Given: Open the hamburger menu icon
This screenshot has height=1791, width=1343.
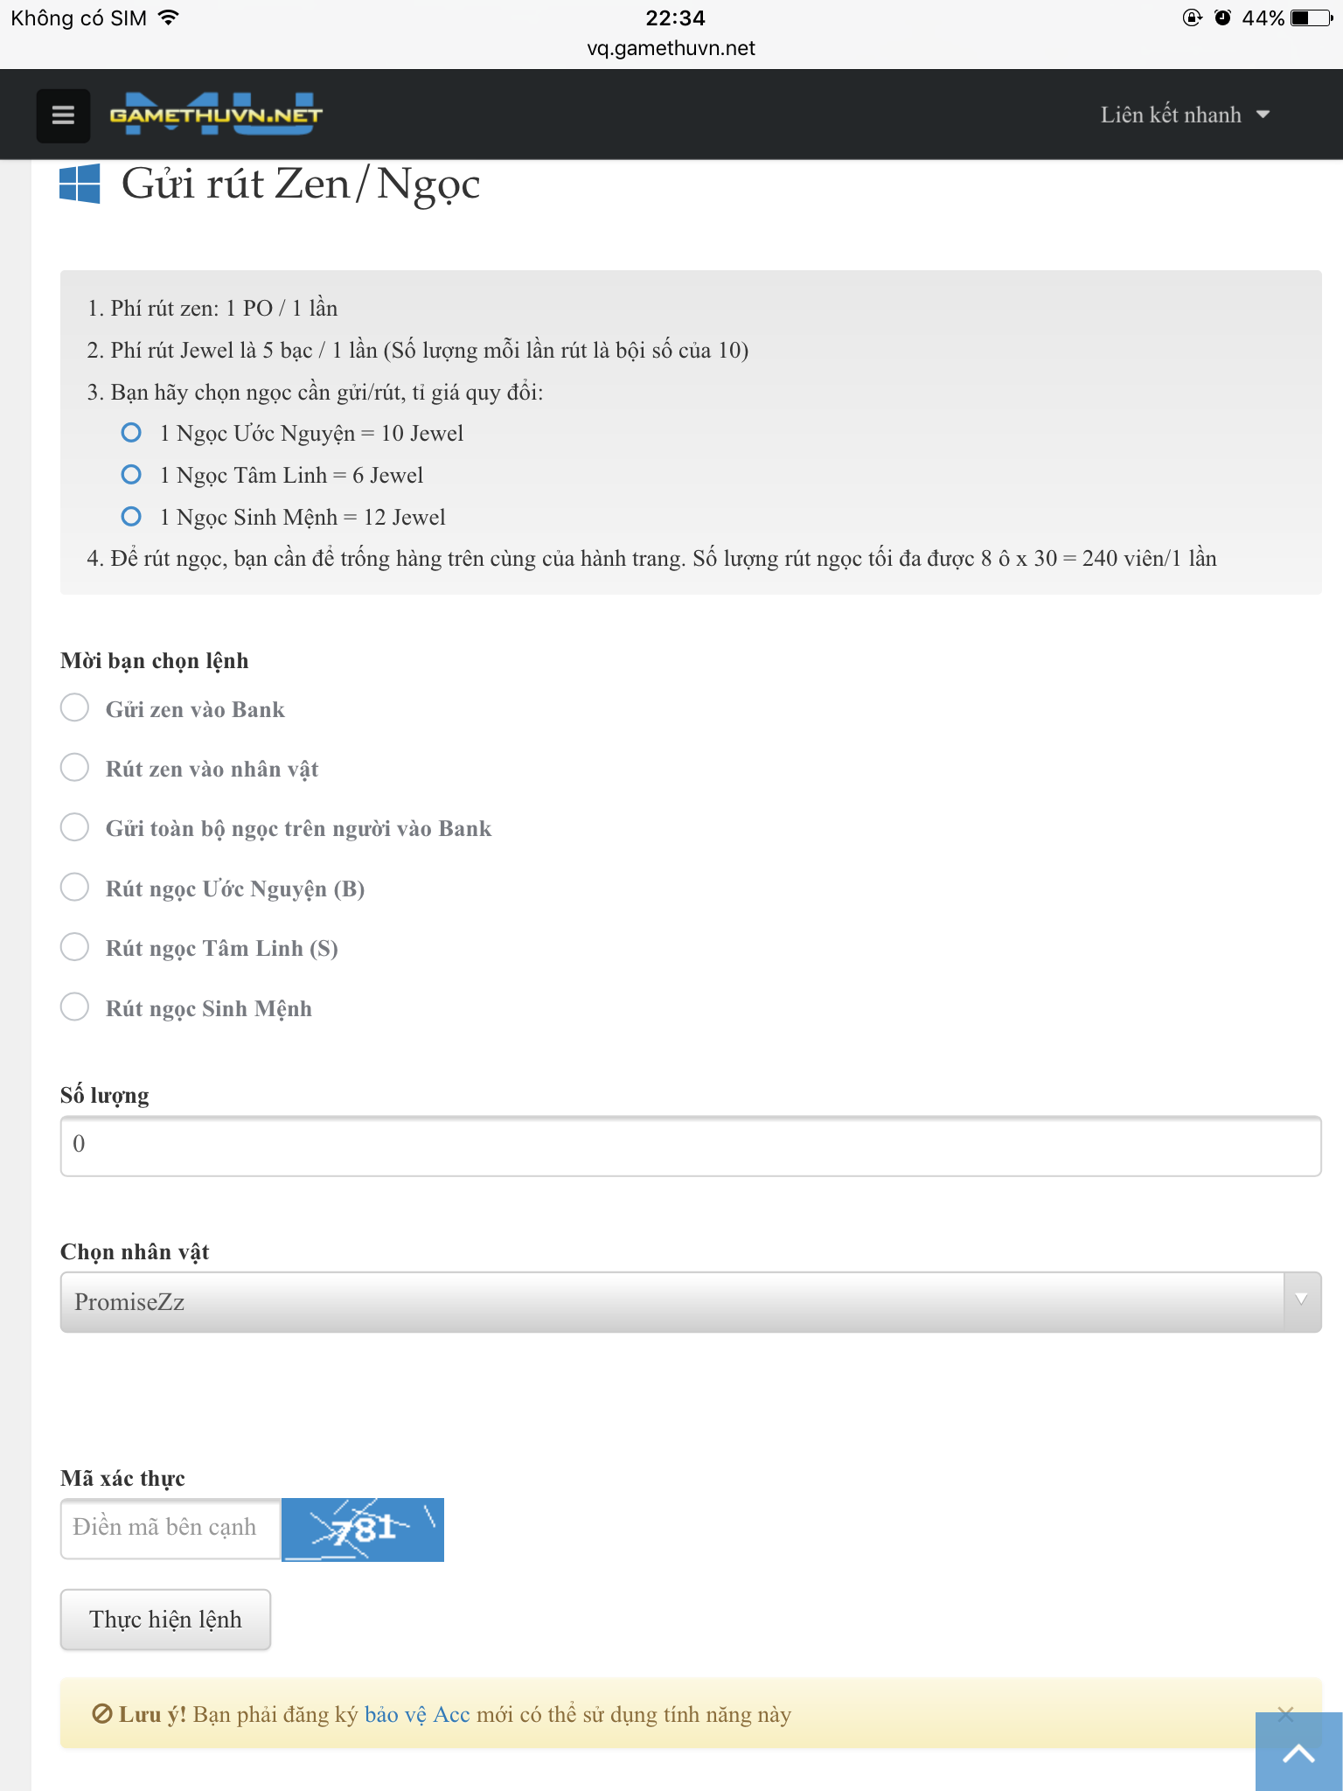Looking at the screenshot, I should pos(63,115).
